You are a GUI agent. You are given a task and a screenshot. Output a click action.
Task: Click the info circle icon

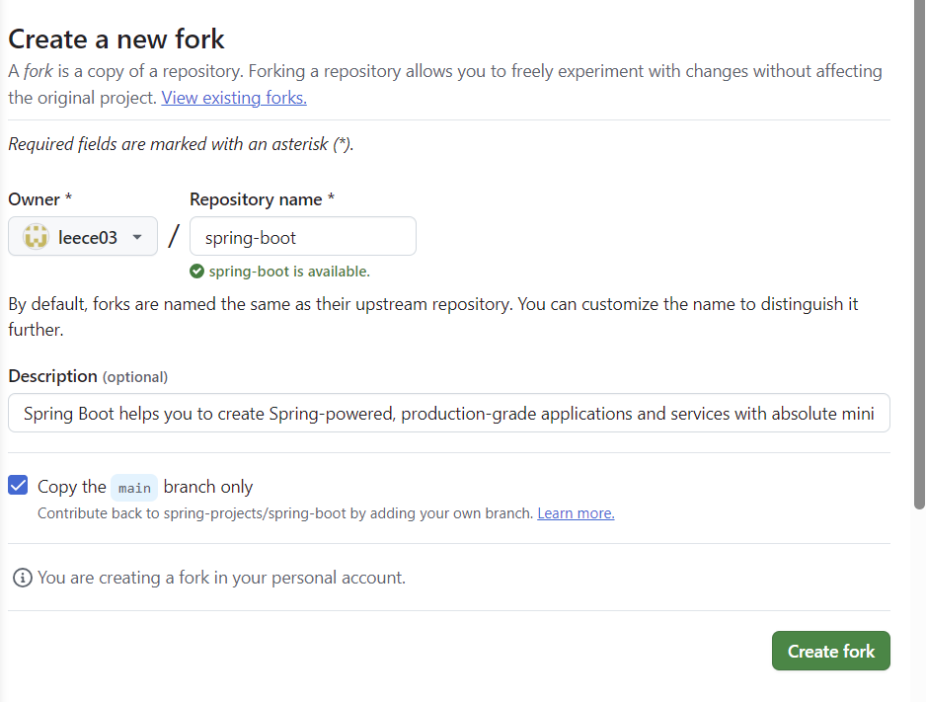[22, 578]
